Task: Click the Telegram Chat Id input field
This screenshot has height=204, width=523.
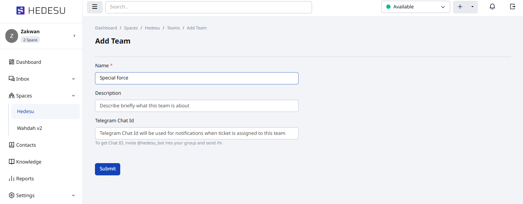Action: (x=196, y=133)
